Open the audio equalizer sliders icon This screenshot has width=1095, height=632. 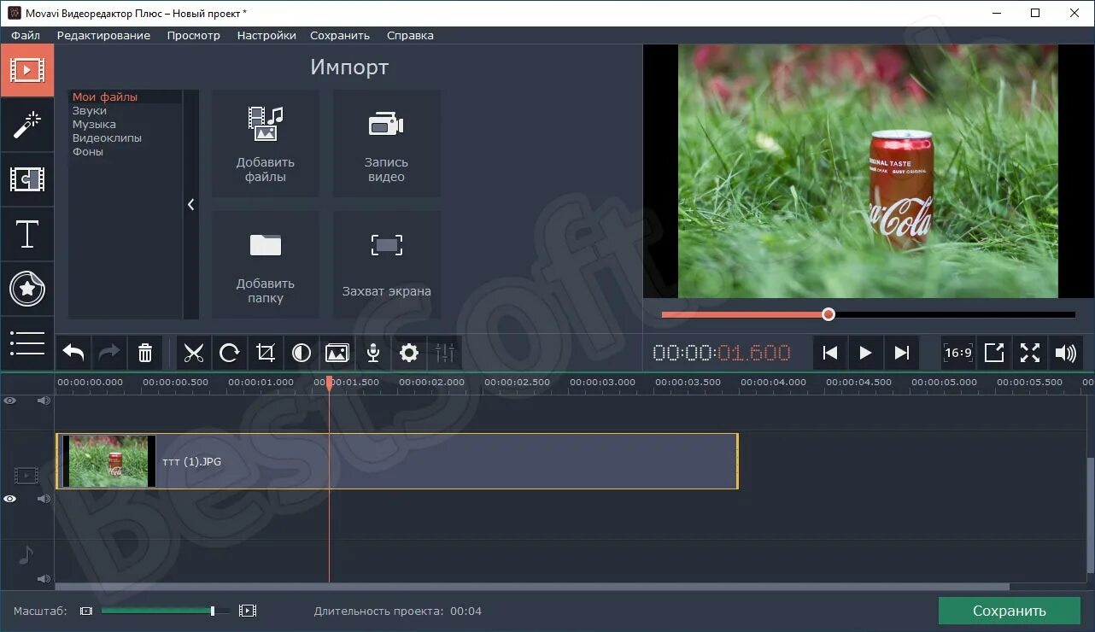(445, 353)
